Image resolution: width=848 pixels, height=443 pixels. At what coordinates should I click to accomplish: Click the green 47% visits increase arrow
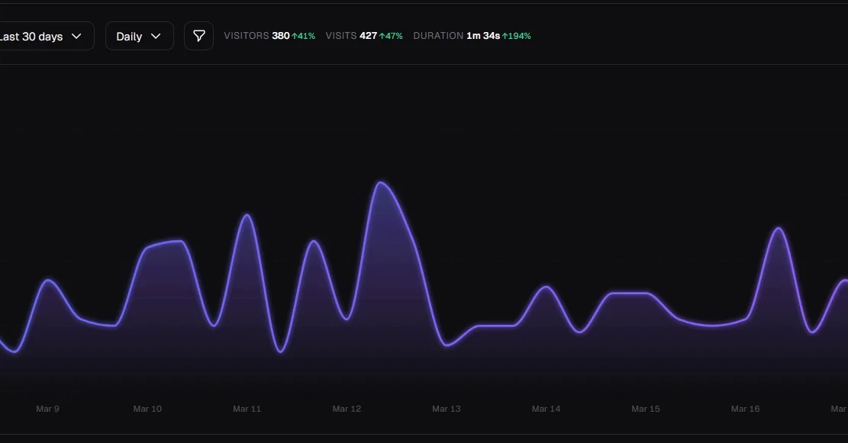click(382, 36)
